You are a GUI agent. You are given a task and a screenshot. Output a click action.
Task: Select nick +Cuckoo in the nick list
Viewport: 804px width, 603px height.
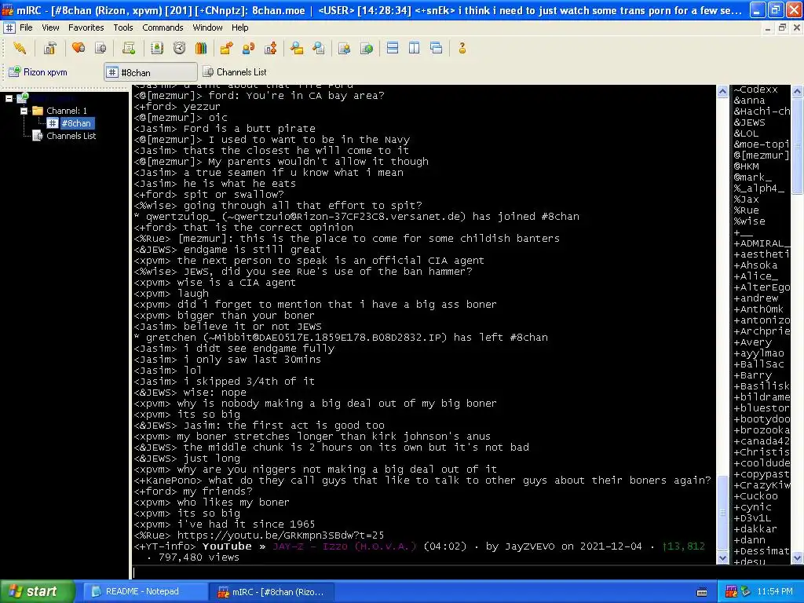coord(755,496)
